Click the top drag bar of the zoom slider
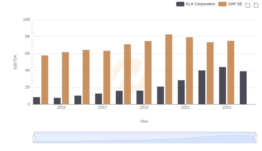 pyautogui.click(x=145, y=132)
